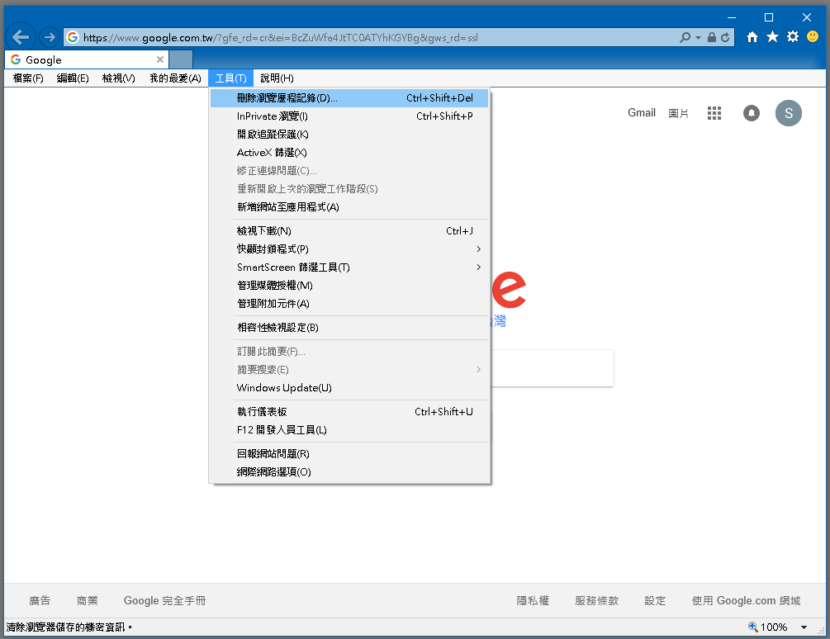Click the smiley feedback icon
Viewport: 830px width, 639px height.
(x=813, y=37)
